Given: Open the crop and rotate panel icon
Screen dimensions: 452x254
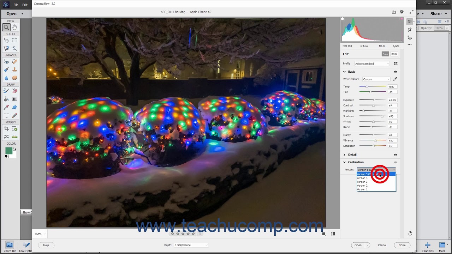Looking at the screenshot, I should (x=410, y=30).
